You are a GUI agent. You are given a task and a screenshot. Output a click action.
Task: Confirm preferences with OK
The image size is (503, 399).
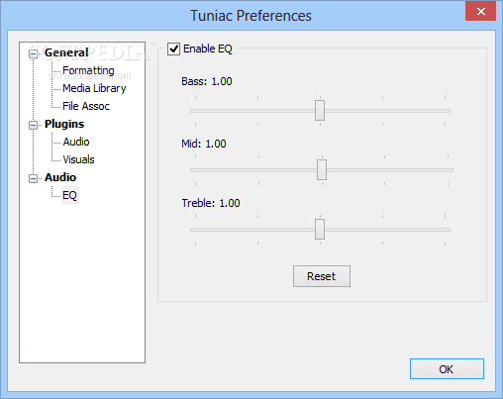coord(447,369)
